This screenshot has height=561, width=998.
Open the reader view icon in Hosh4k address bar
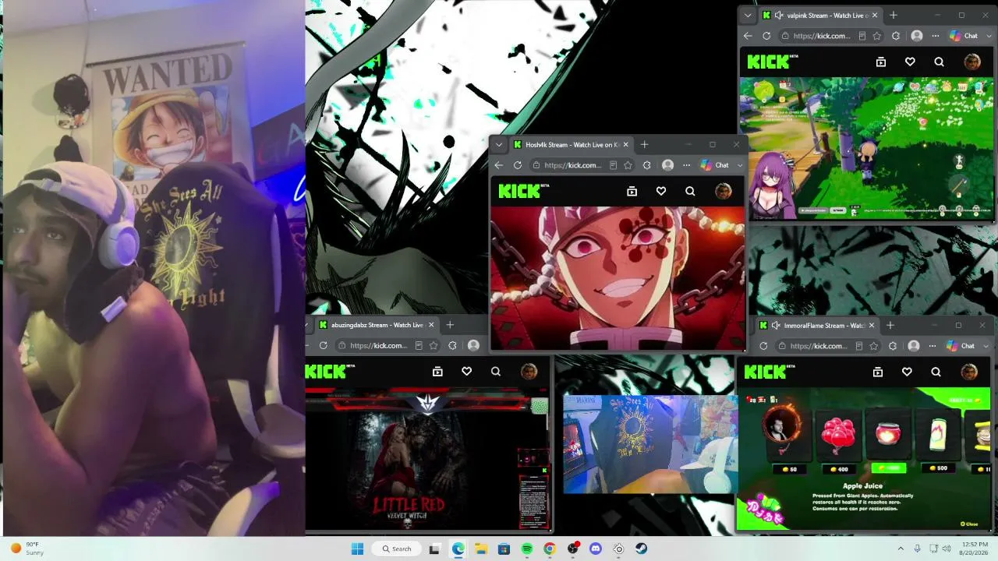point(613,165)
